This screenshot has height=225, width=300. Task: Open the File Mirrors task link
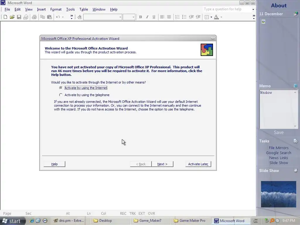[x=279, y=148]
